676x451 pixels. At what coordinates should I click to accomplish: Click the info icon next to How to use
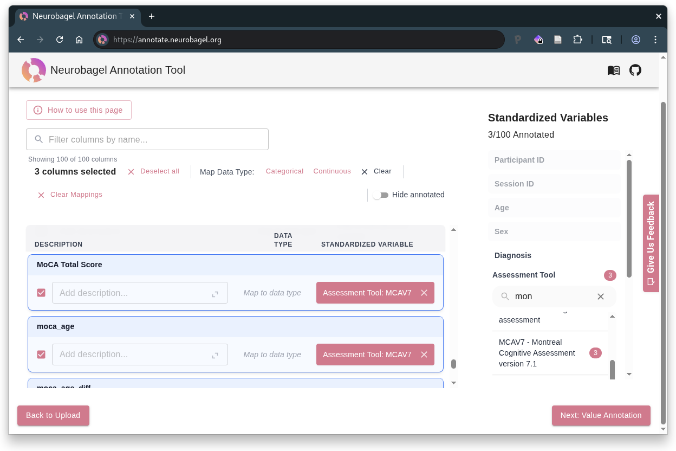coord(37,110)
